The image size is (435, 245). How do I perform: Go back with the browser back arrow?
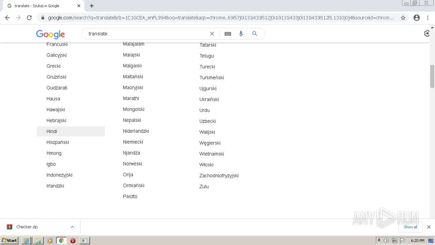[7, 18]
